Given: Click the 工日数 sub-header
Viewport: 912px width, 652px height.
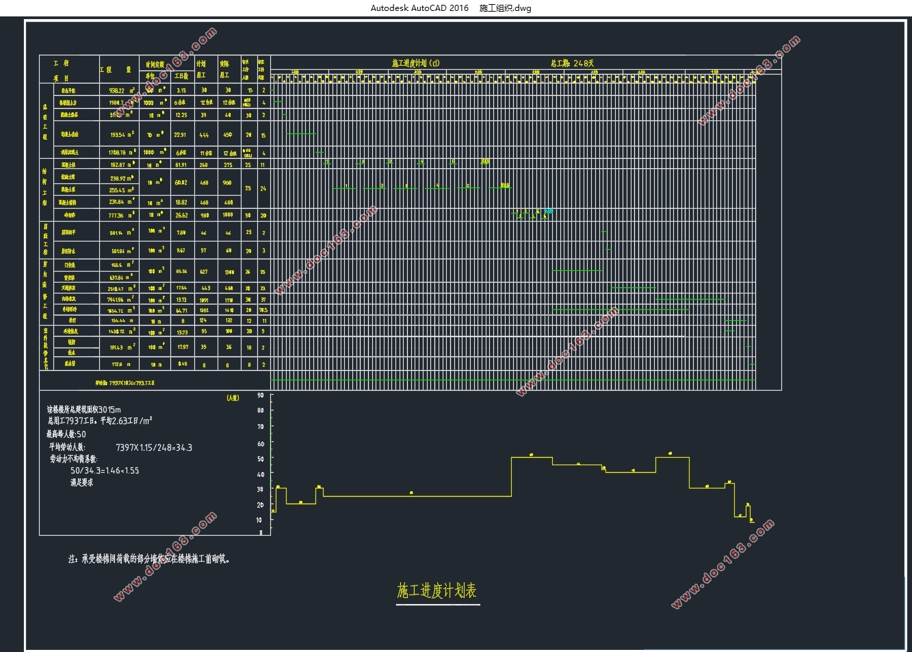Looking at the screenshot, I should coord(181,76).
